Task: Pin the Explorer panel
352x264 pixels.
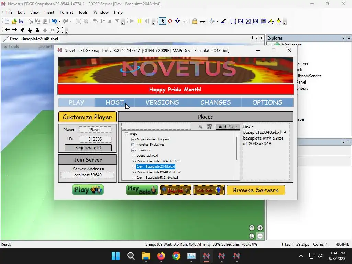Action: click(x=343, y=38)
